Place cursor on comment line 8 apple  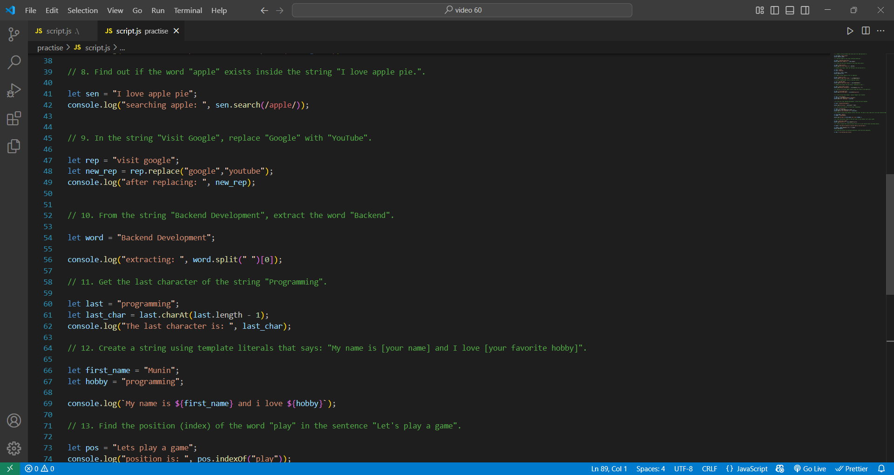[246, 72]
